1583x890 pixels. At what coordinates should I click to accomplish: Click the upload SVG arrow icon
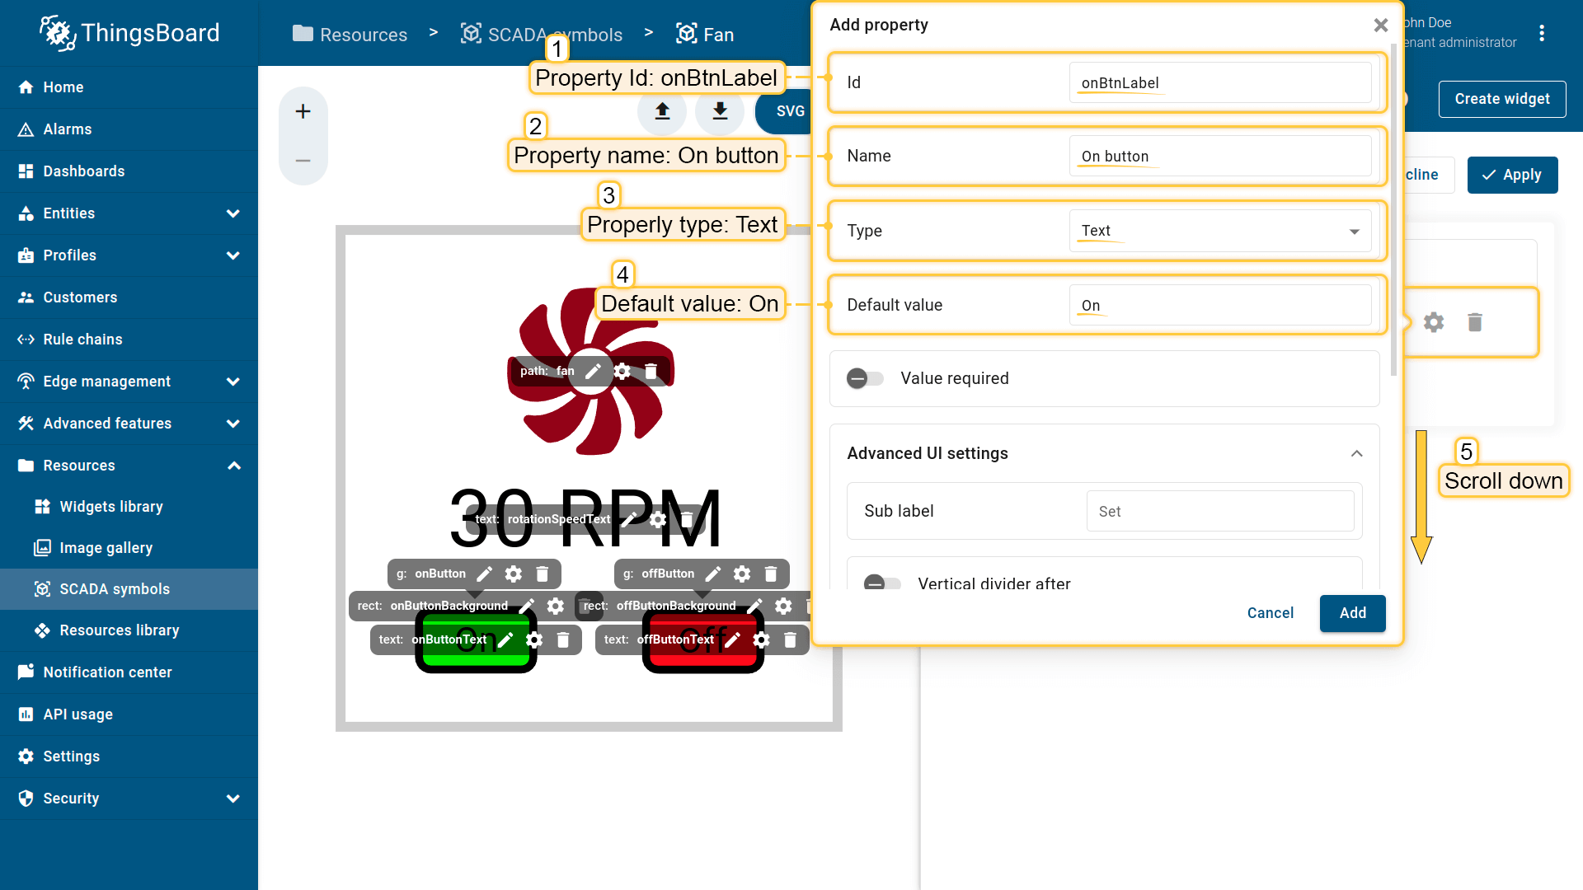click(x=662, y=111)
